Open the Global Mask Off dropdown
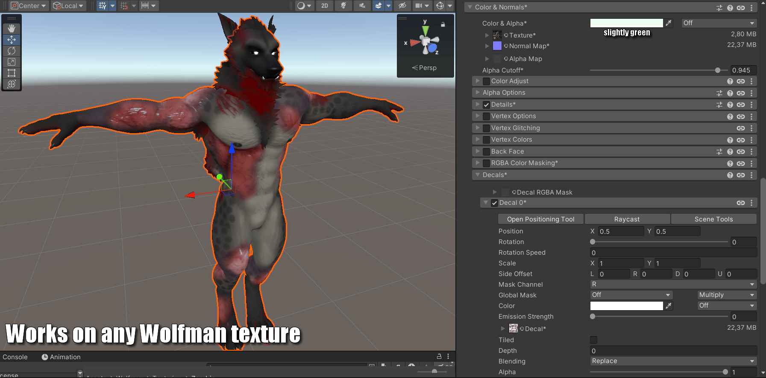Image resolution: width=766 pixels, height=378 pixels. pos(631,295)
